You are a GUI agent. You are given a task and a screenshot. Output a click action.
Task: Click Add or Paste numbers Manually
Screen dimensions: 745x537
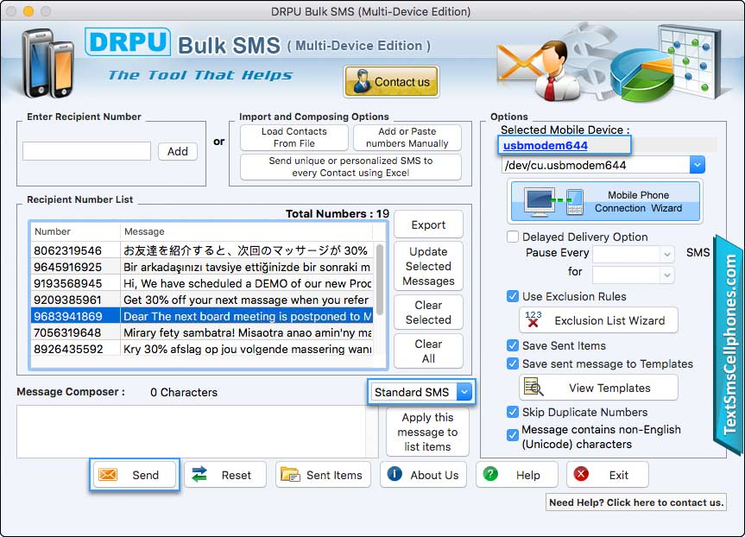tap(407, 137)
